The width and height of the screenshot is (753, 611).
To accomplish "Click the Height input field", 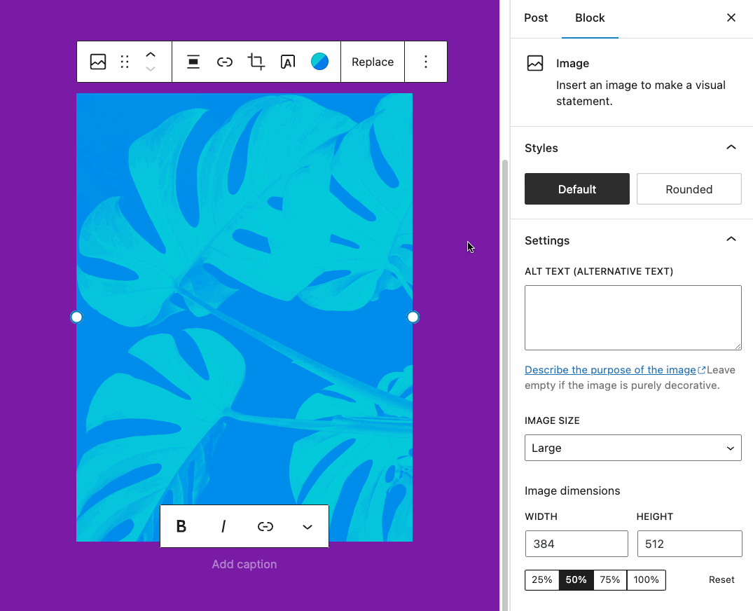I will (x=690, y=544).
